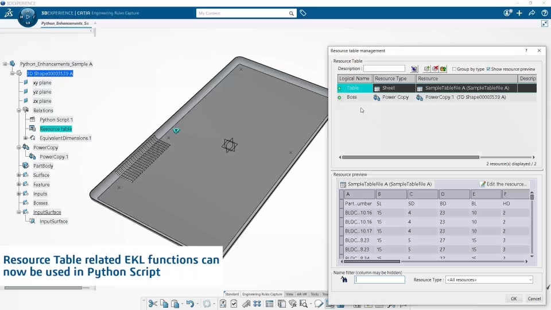
Task: Collapse the PowerCopy tree node
Action: 18,148
